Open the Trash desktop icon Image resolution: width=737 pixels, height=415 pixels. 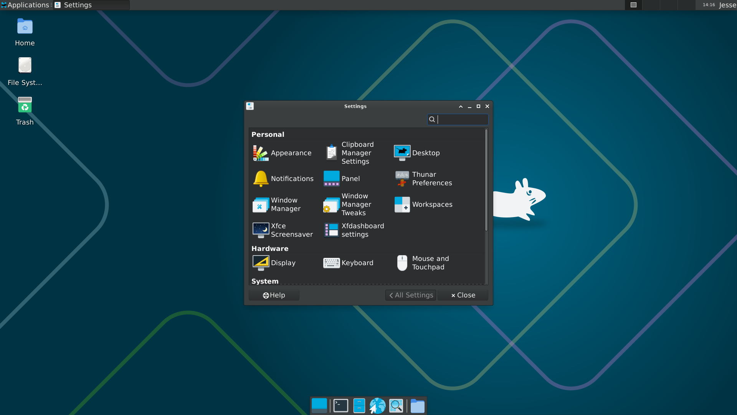tap(25, 111)
